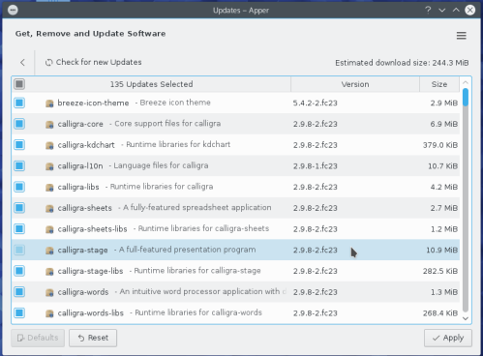
Task: Click the 282.5 KiB size cell
Action: (440, 271)
